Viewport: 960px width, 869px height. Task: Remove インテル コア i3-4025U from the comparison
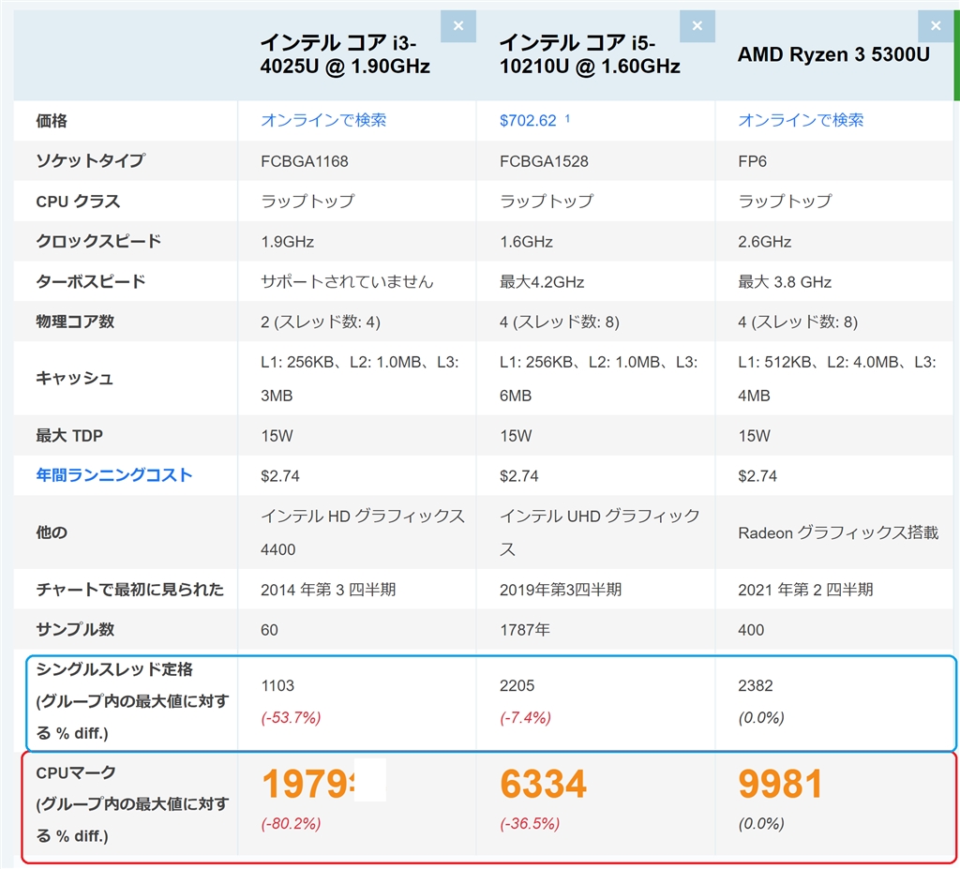458,26
